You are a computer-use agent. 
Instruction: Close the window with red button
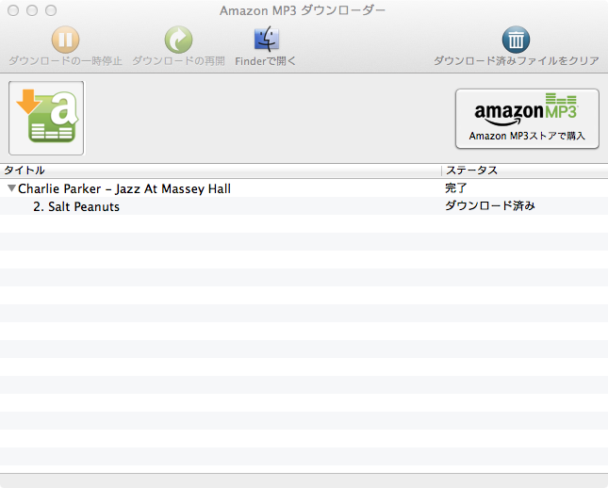click(13, 10)
